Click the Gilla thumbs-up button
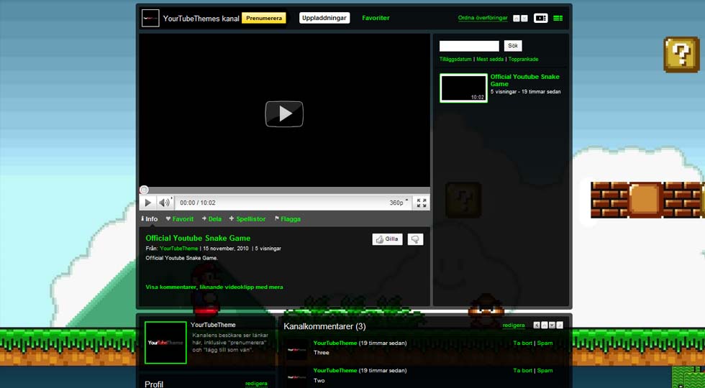705x388 pixels. [387, 239]
